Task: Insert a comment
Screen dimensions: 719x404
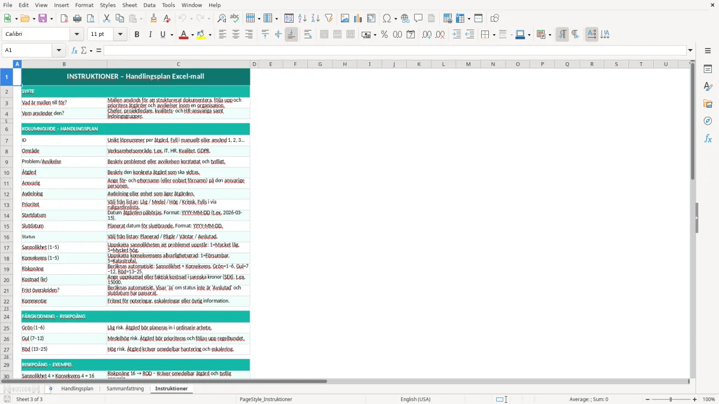Action: pyautogui.click(x=418, y=19)
